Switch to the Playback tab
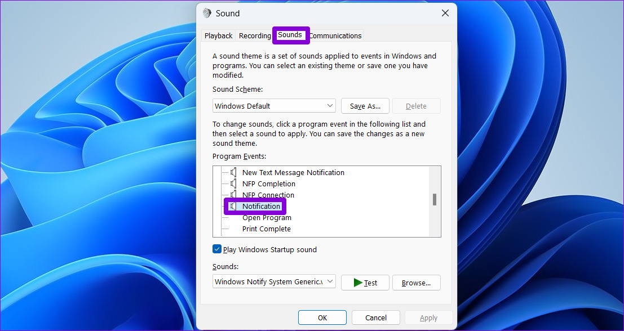Image resolution: width=624 pixels, height=331 pixels. 219,36
